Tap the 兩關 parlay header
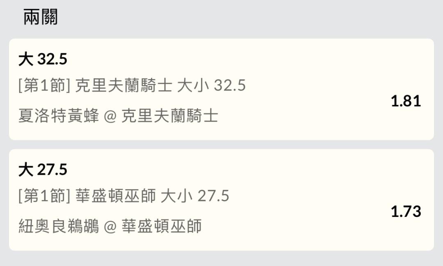 click(40, 18)
